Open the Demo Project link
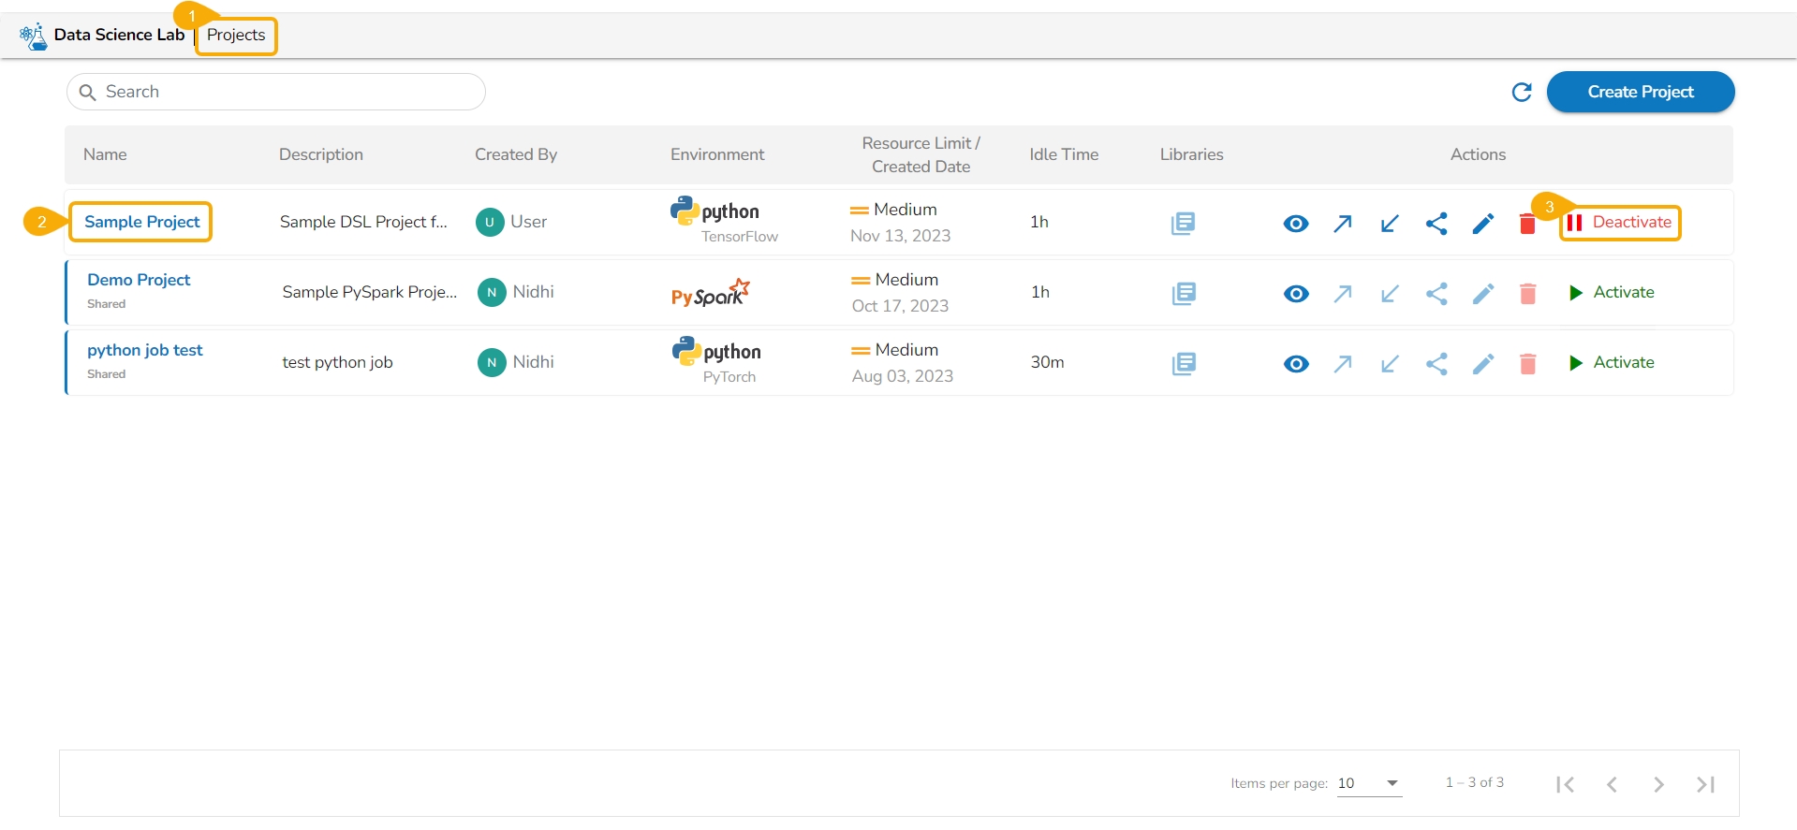Image resolution: width=1797 pixels, height=830 pixels. coord(139,280)
